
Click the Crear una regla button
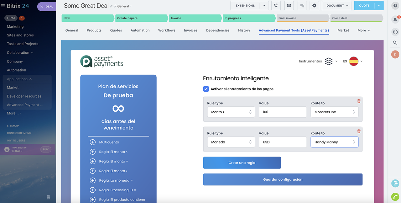[242, 163]
